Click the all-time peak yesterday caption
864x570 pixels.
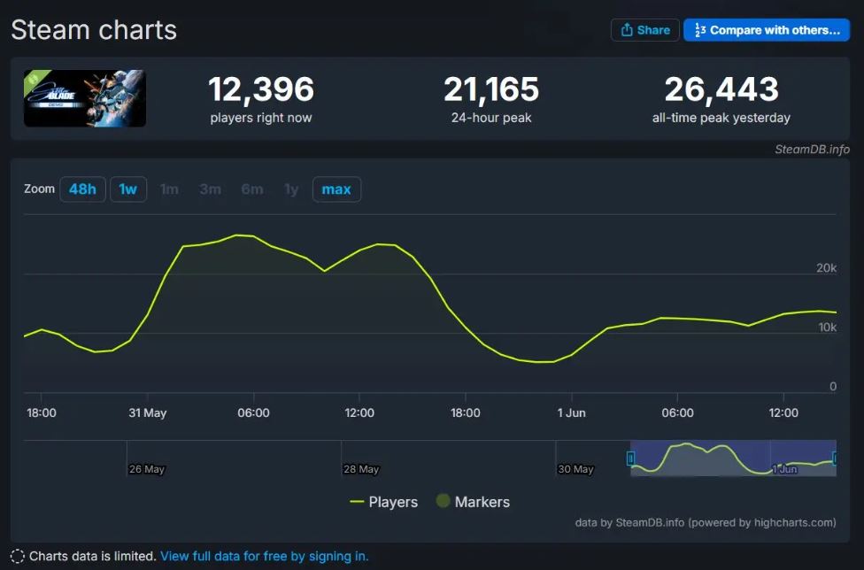click(721, 118)
